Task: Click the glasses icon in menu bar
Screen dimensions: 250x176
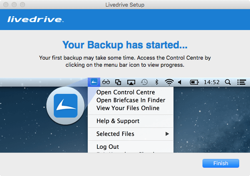Action: coord(106,82)
